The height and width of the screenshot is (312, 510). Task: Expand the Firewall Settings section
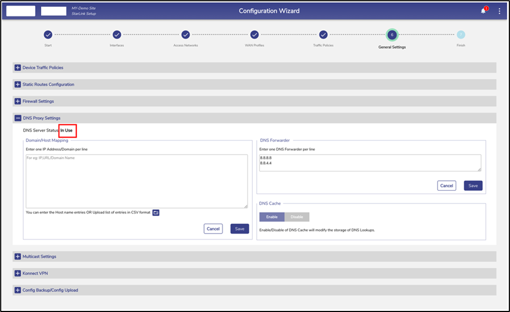(x=18, y=101)
